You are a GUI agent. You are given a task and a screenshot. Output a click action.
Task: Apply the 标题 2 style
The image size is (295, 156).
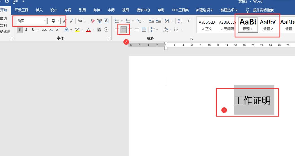(x=268, y=24)
